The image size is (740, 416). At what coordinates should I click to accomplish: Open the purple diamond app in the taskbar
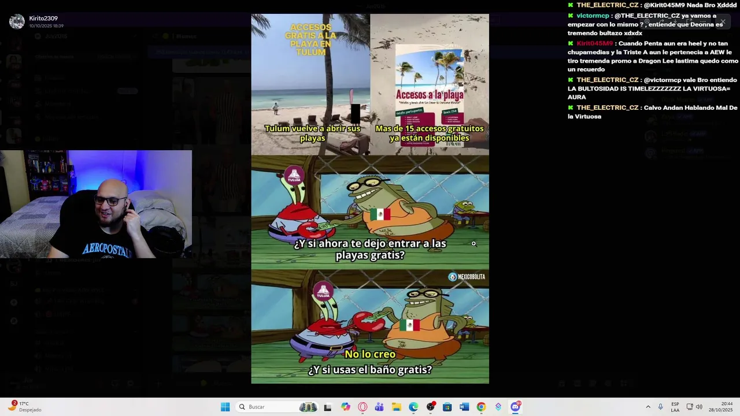coord(498,407)
